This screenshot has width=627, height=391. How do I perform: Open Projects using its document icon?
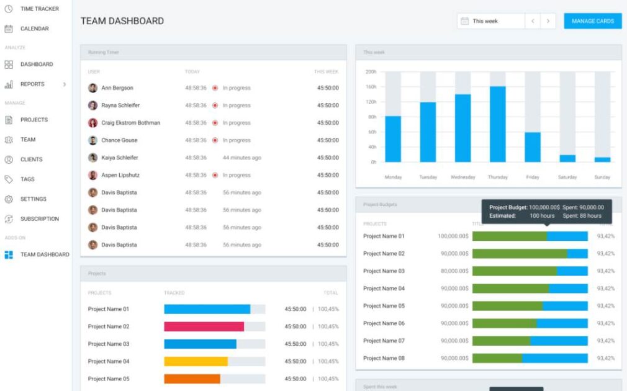tap(9, 120)
